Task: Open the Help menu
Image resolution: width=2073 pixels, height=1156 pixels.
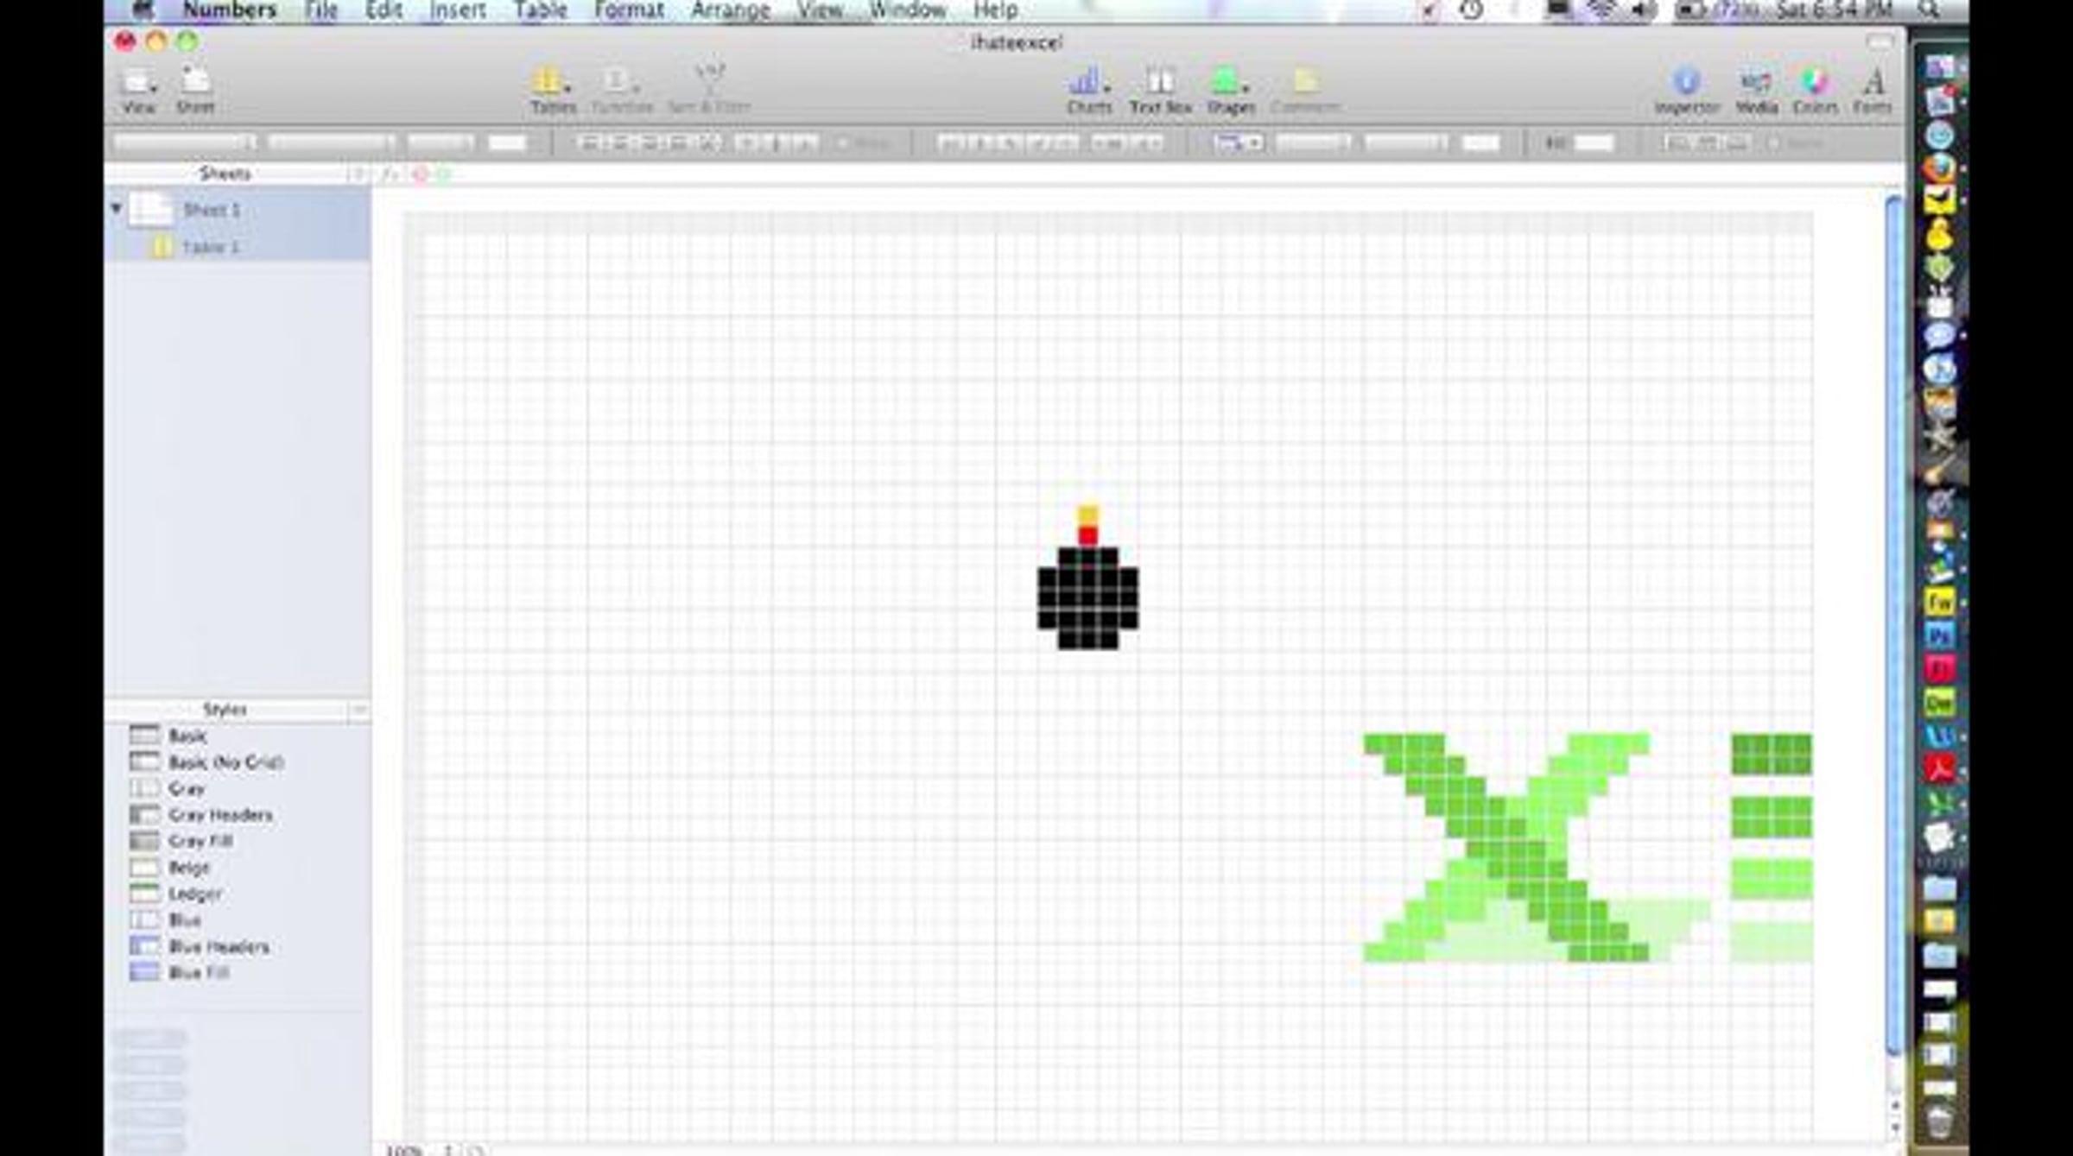Action: coord(996,9)
